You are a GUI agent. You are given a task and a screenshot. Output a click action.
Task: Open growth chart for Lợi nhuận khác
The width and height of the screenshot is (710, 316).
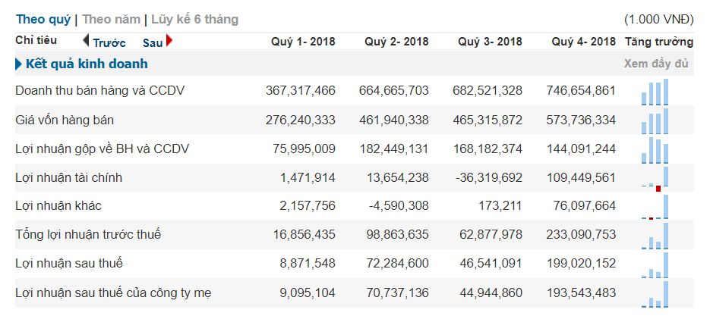tap(655, 207)
